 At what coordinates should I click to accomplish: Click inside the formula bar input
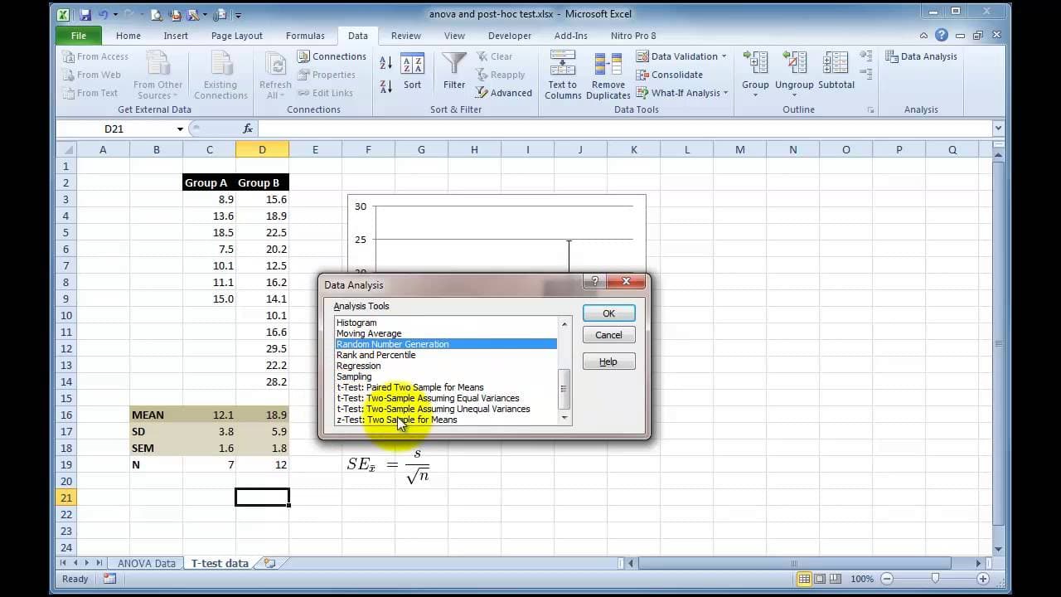[x=624, y=129]
